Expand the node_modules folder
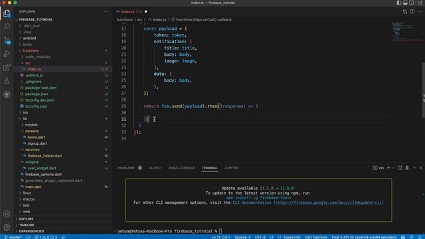This screenshot has width=425, height=239. (38, 57)
